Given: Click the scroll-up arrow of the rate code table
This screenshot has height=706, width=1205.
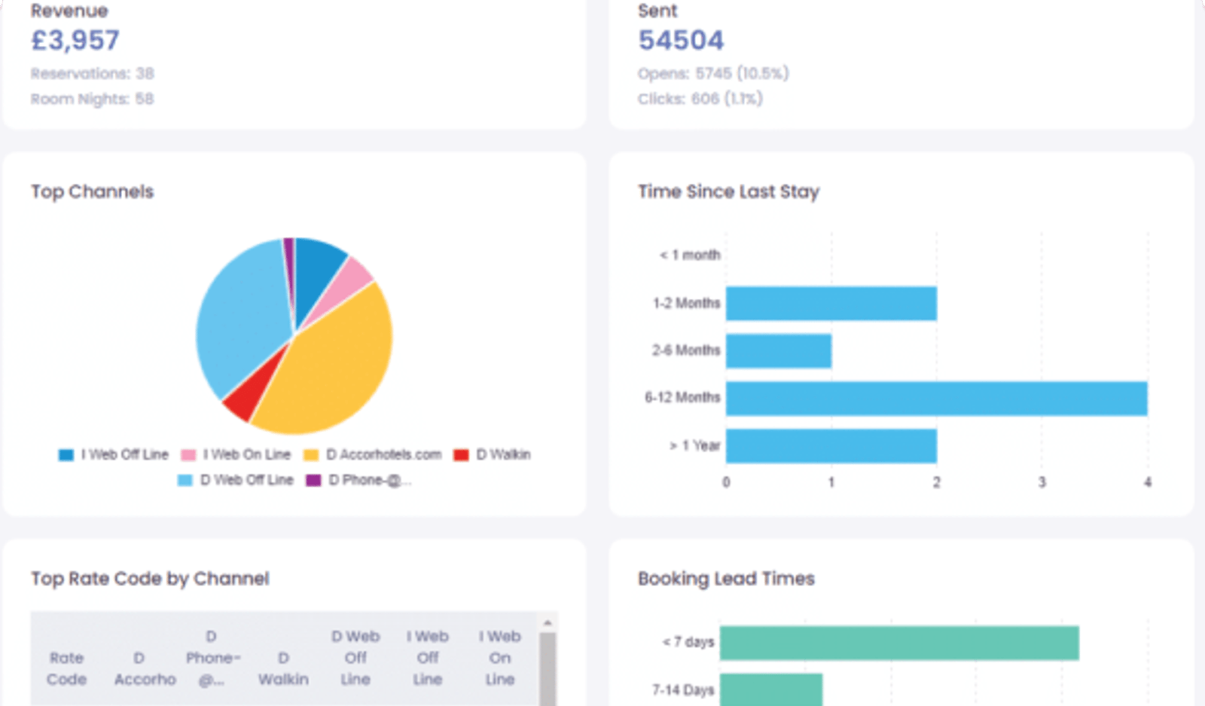Looking at the screenshot, I should (548, 622).
